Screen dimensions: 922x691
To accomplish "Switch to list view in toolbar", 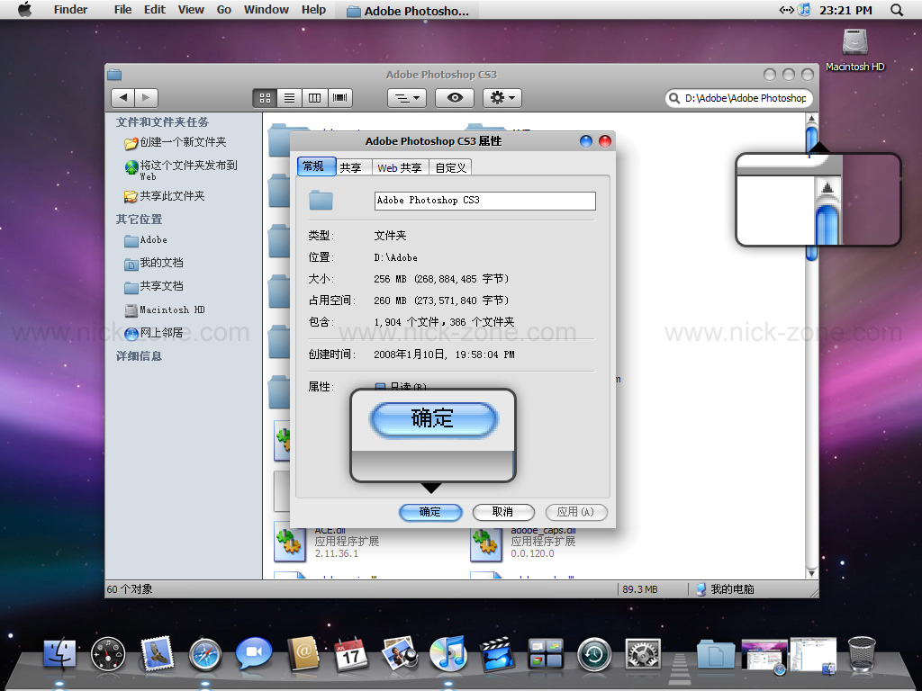I will 289,98.
